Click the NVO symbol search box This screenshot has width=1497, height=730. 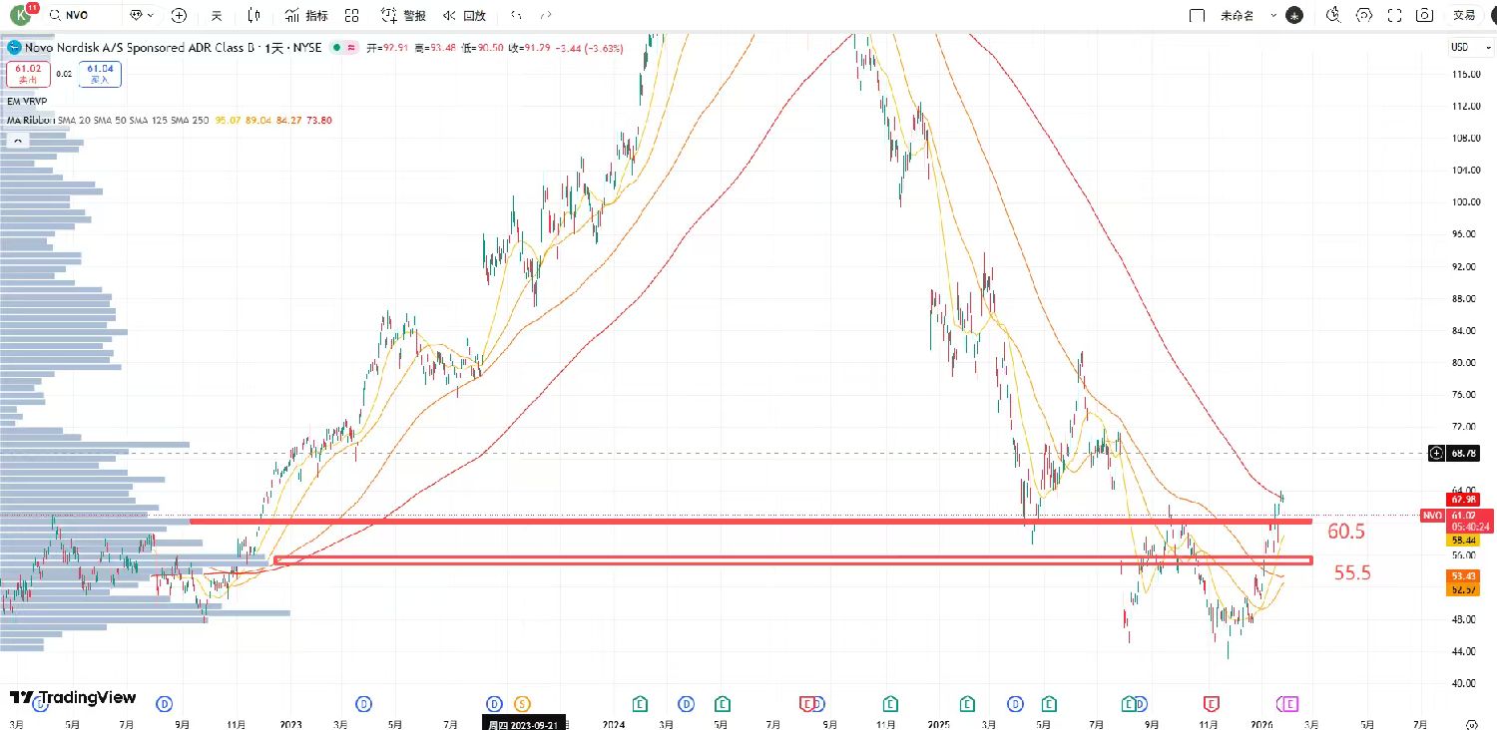85,15
